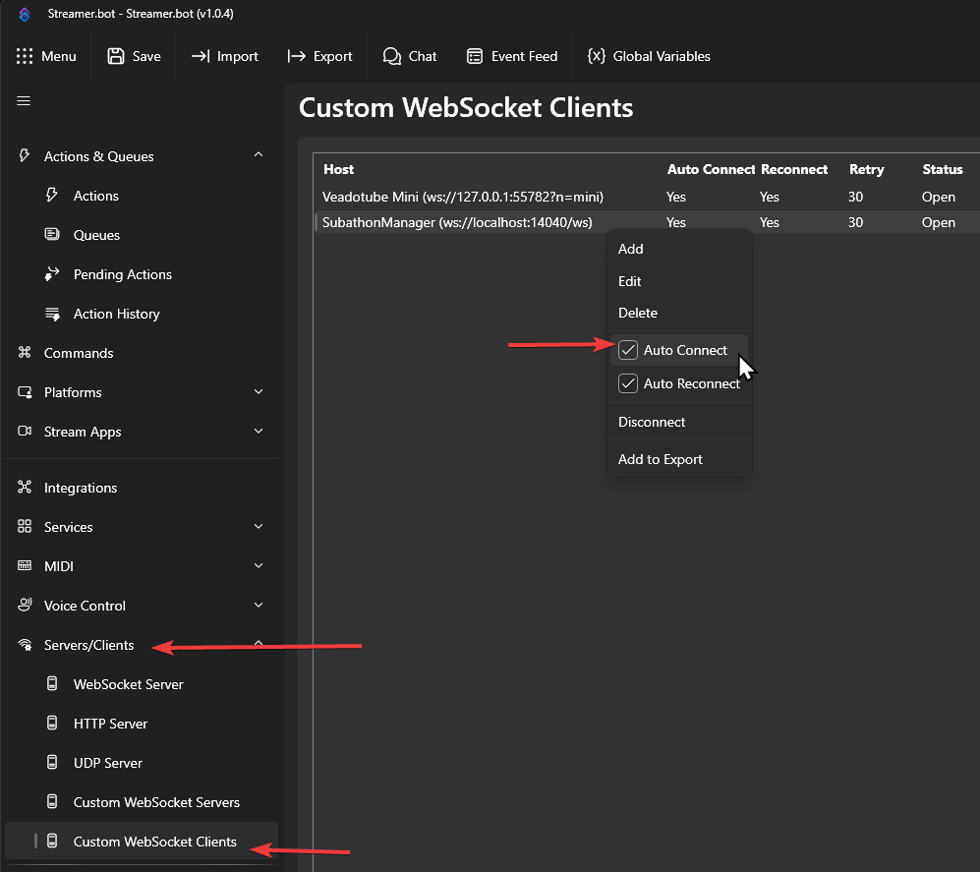Screen dimensions: 980x872
Task: Expand the Stream Apps section chevron
Action: coord(259,432)
